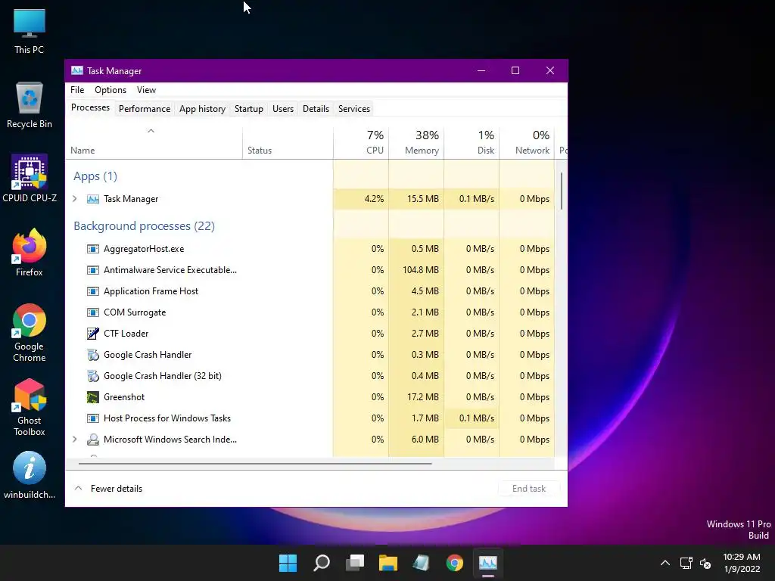Switch to the Startup tab
Image resolution: width=775 pixels, height=581 pixels.
coord(248,109)
